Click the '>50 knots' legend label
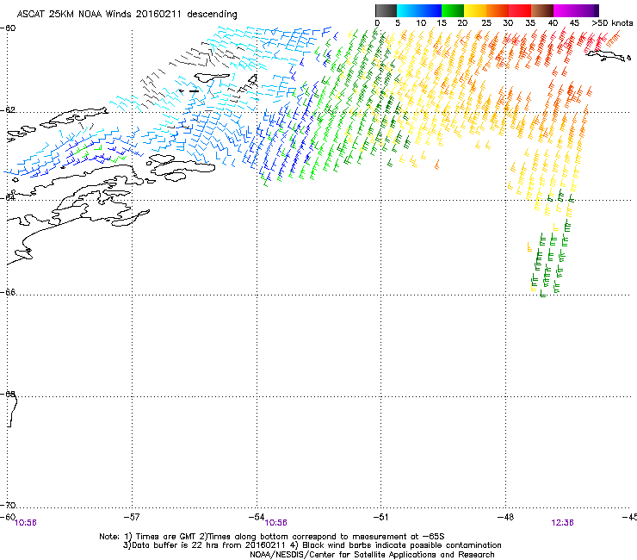The height and width of the screenshot is (560, 637). click(612, 23)
